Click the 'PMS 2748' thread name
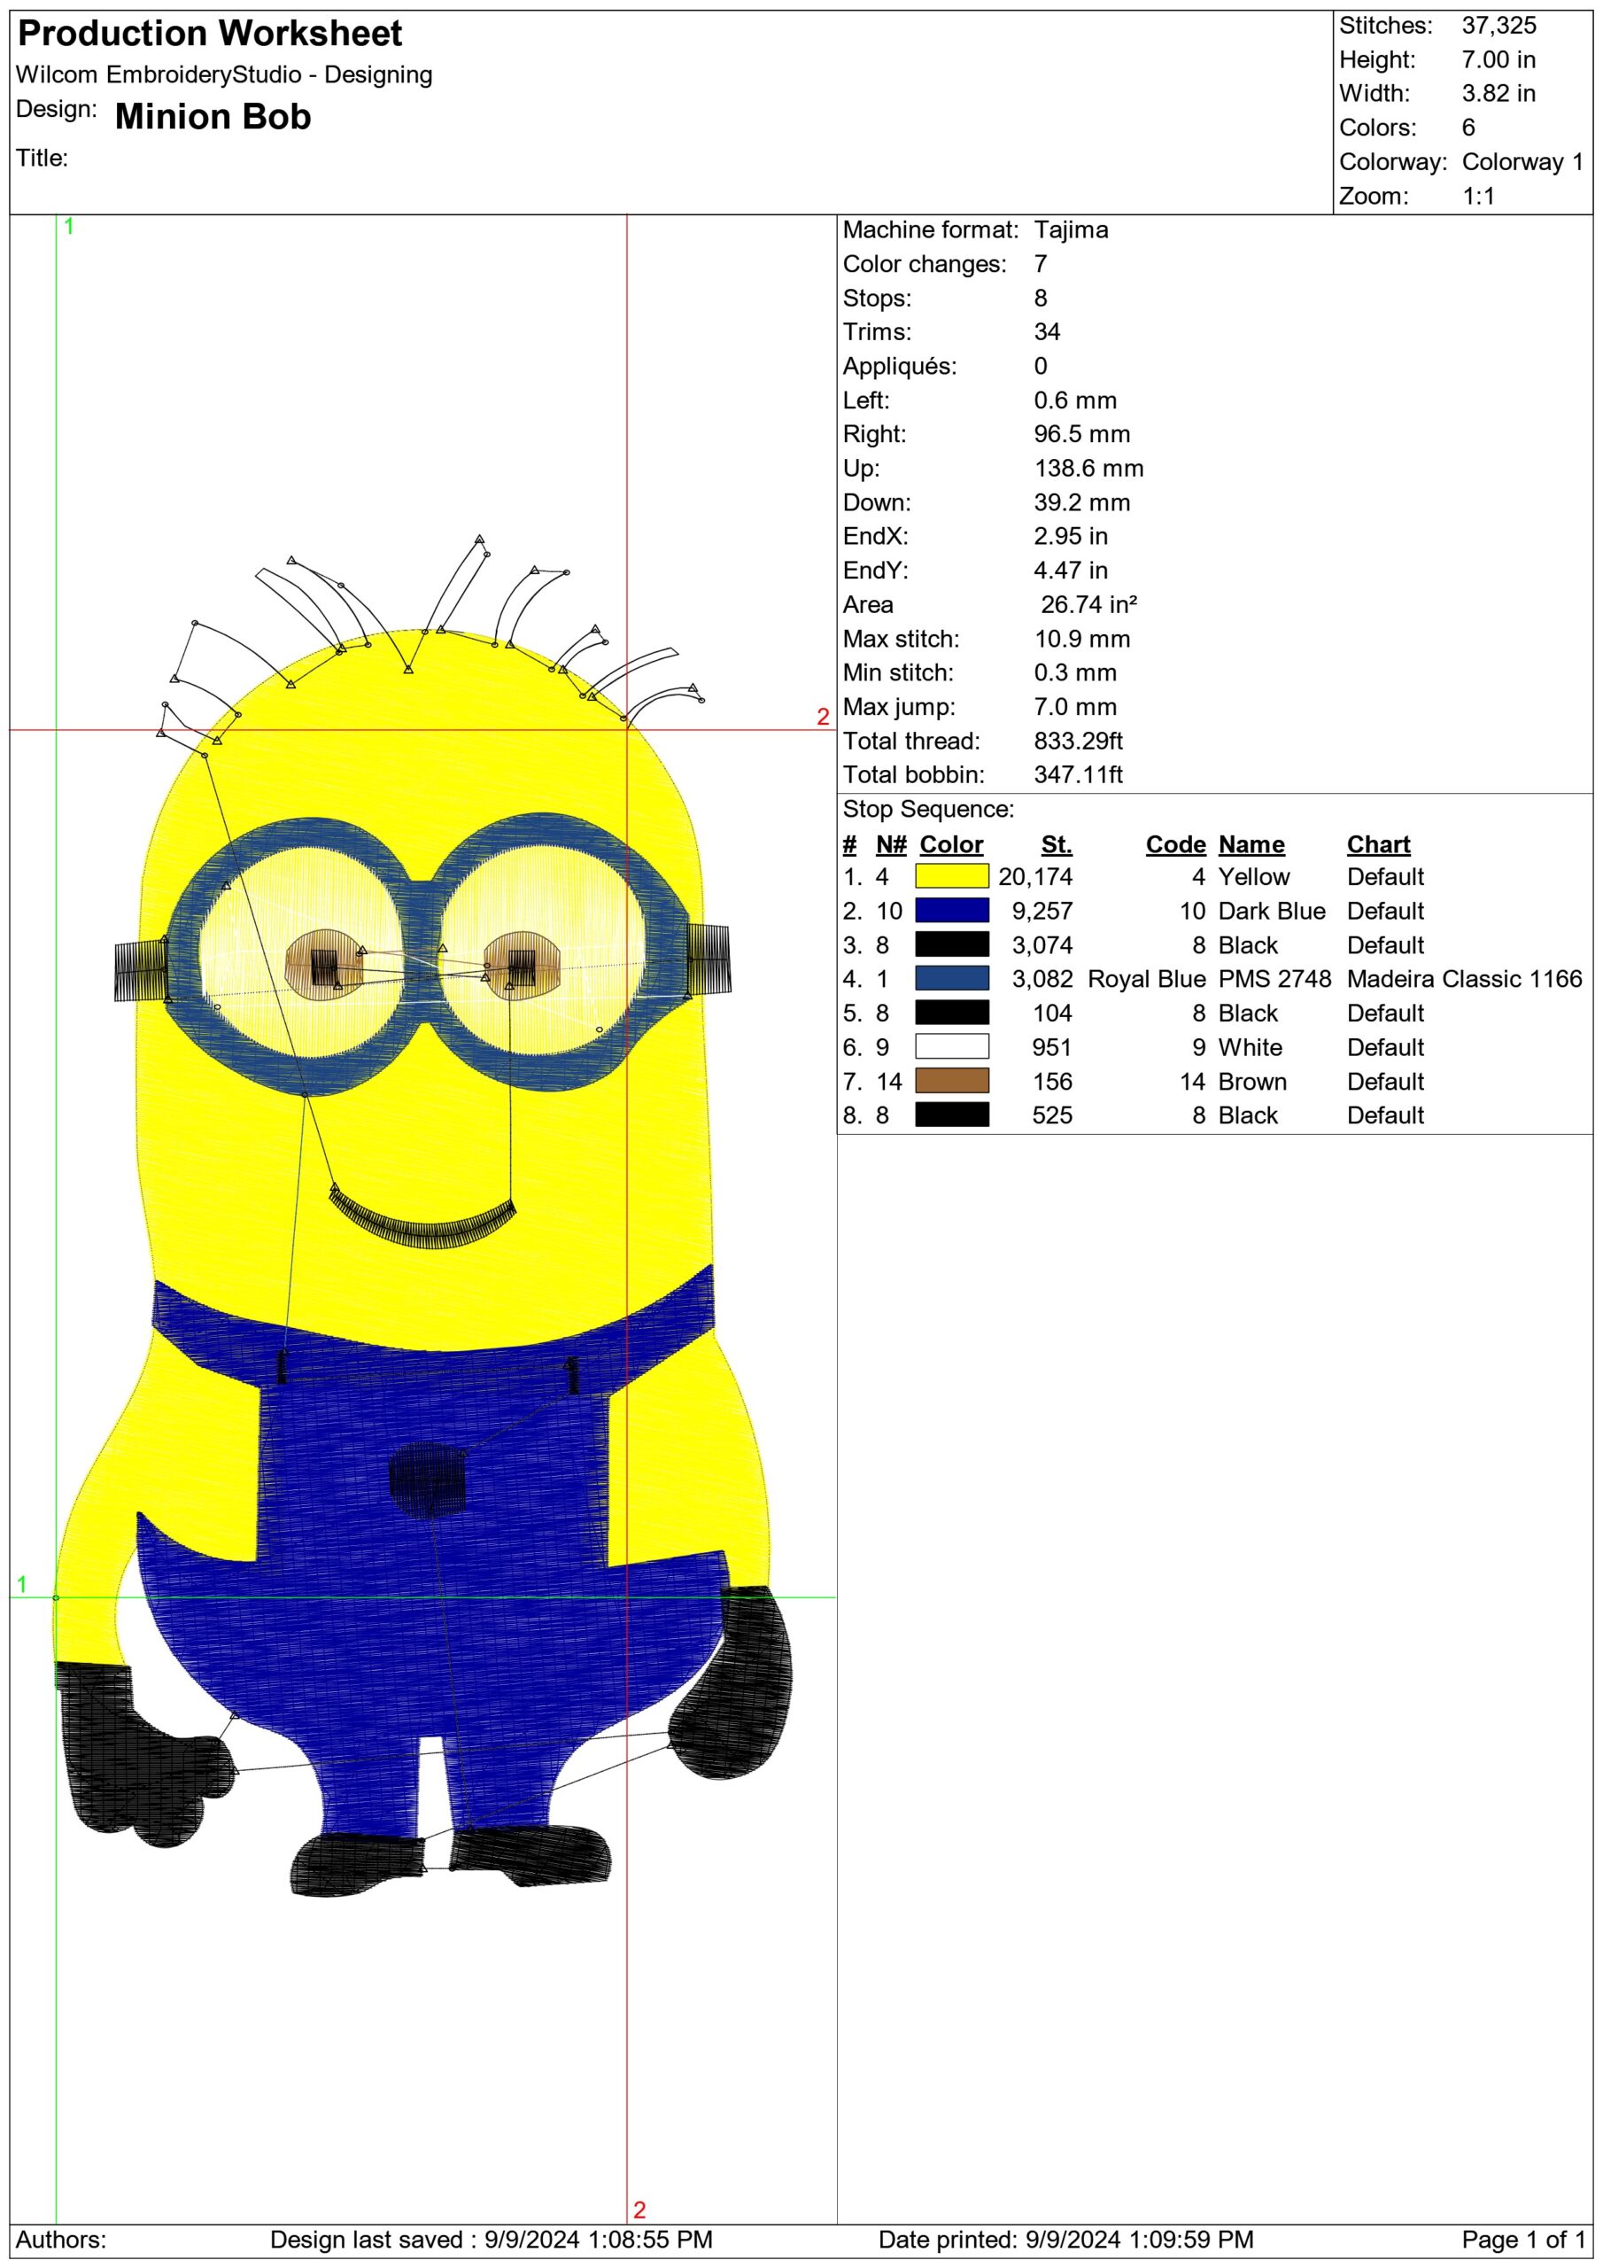The height and width of the screenshot is (2268, 1603). pyautogui.click(x=1275, y=978)
